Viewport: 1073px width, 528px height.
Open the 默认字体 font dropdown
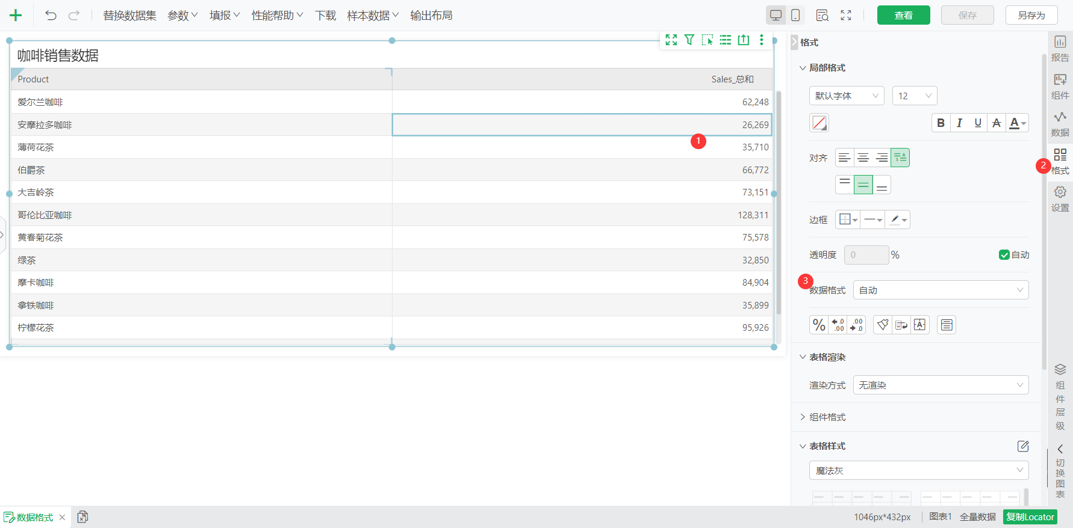point(847,96)
